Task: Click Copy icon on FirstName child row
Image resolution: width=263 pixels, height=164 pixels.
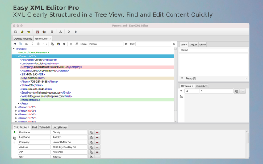Action: 91,133
